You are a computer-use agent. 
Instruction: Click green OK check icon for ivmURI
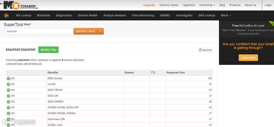coord(8,84)
